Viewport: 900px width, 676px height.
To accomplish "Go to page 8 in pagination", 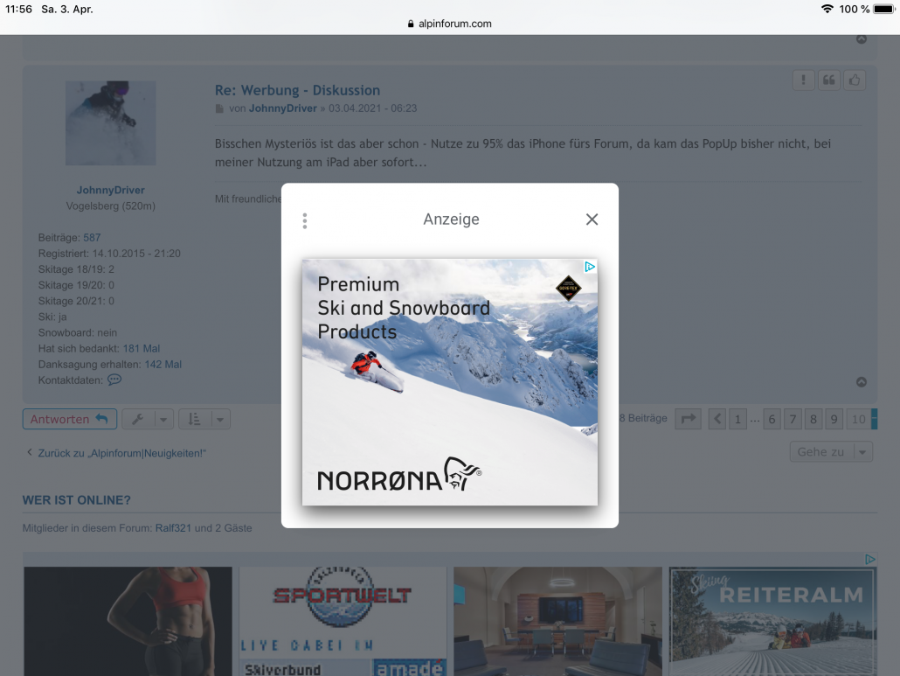I will pyautogui.click(x=813, y=420).
